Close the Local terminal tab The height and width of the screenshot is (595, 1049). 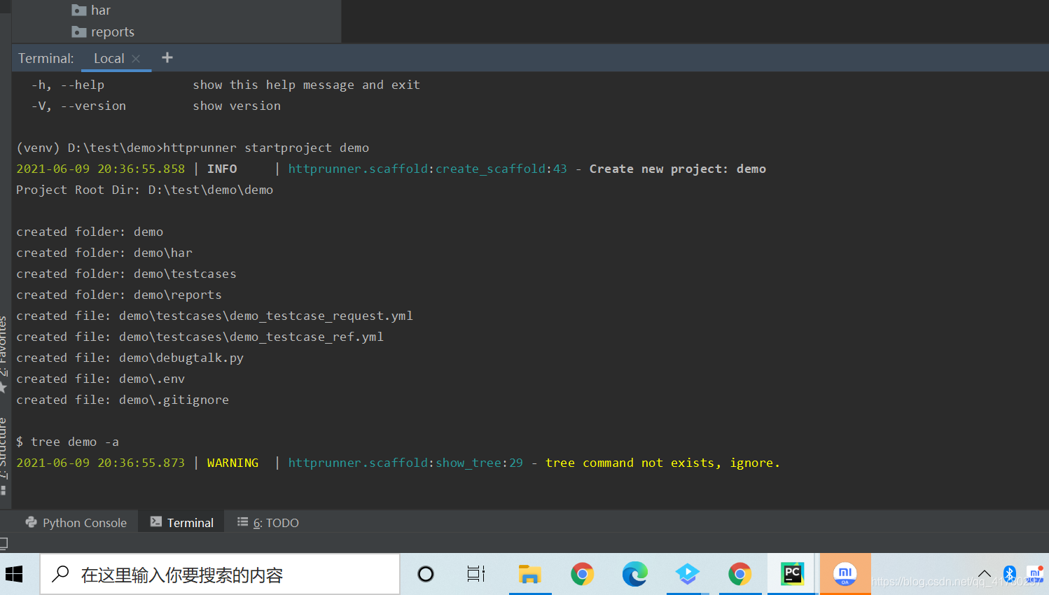click(136, 59)
